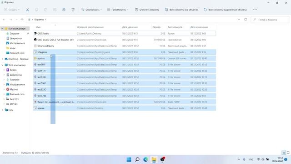291x164 pixels.
Task: Open Рабочий стол under Quick access
Action: point(17,53)
